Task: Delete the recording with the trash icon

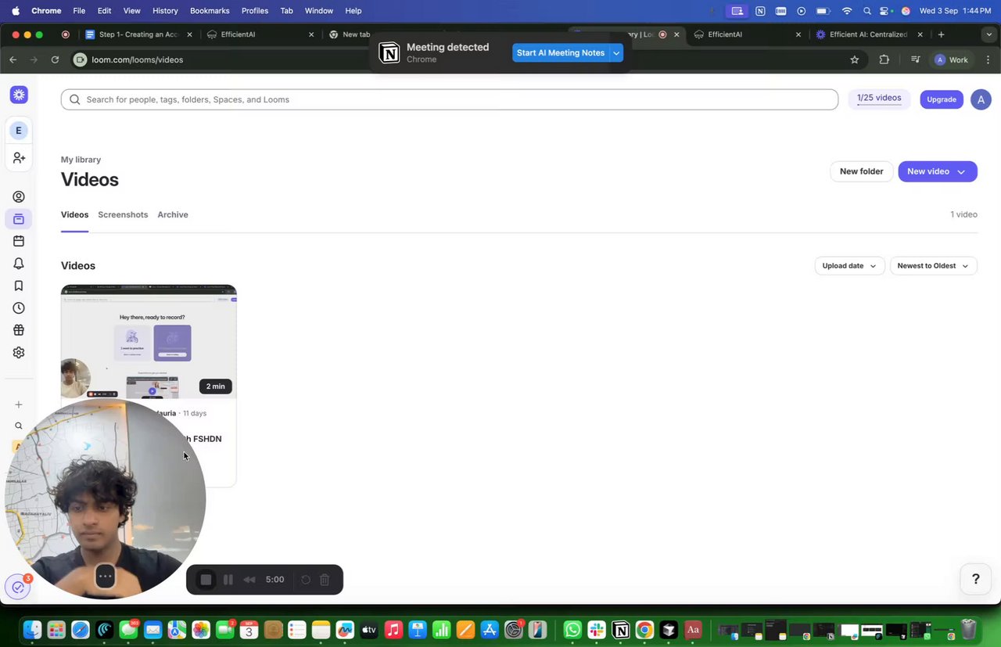Action: click(x=325, y=580)
